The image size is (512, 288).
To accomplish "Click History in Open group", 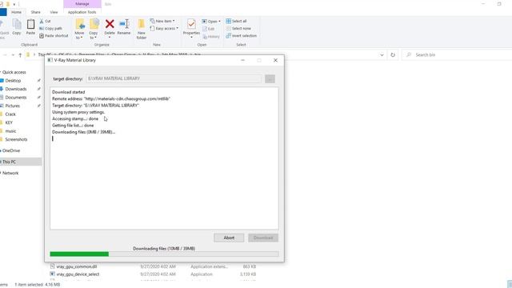I will point(211,37).
